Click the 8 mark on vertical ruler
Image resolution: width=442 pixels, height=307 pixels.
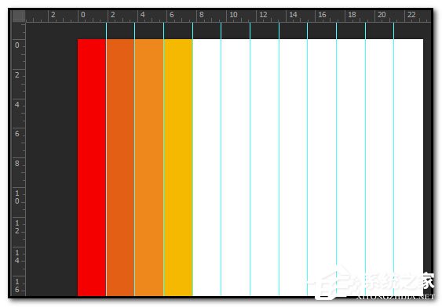(17, 164)
